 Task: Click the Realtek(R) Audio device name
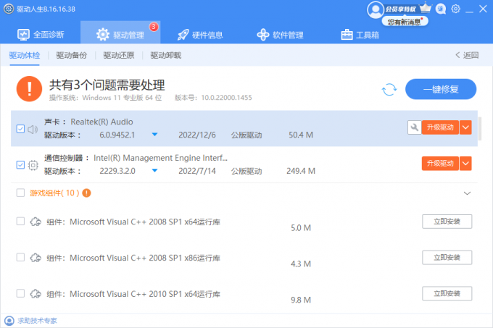point(101,122)
